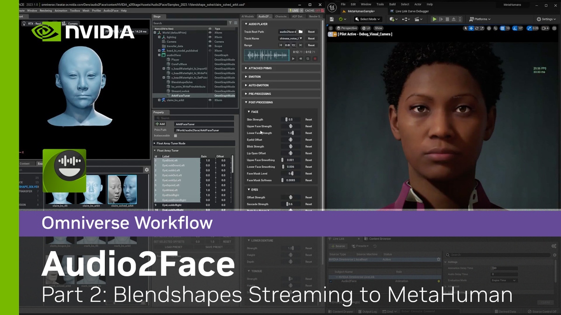Toggle the LIVE sync button
This screenshot has width=561, height=315.
pos(295,10)
